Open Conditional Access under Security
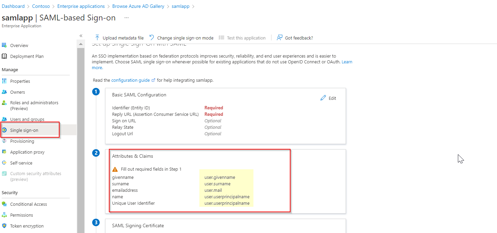The image size is (497, 233). pos(29,204)
